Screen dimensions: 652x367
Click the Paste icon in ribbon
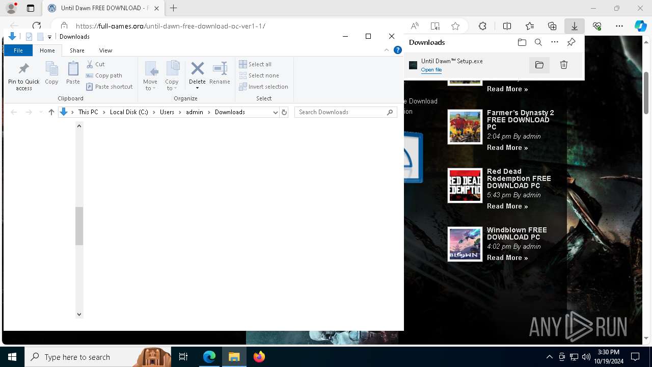(x=73, y=72)
